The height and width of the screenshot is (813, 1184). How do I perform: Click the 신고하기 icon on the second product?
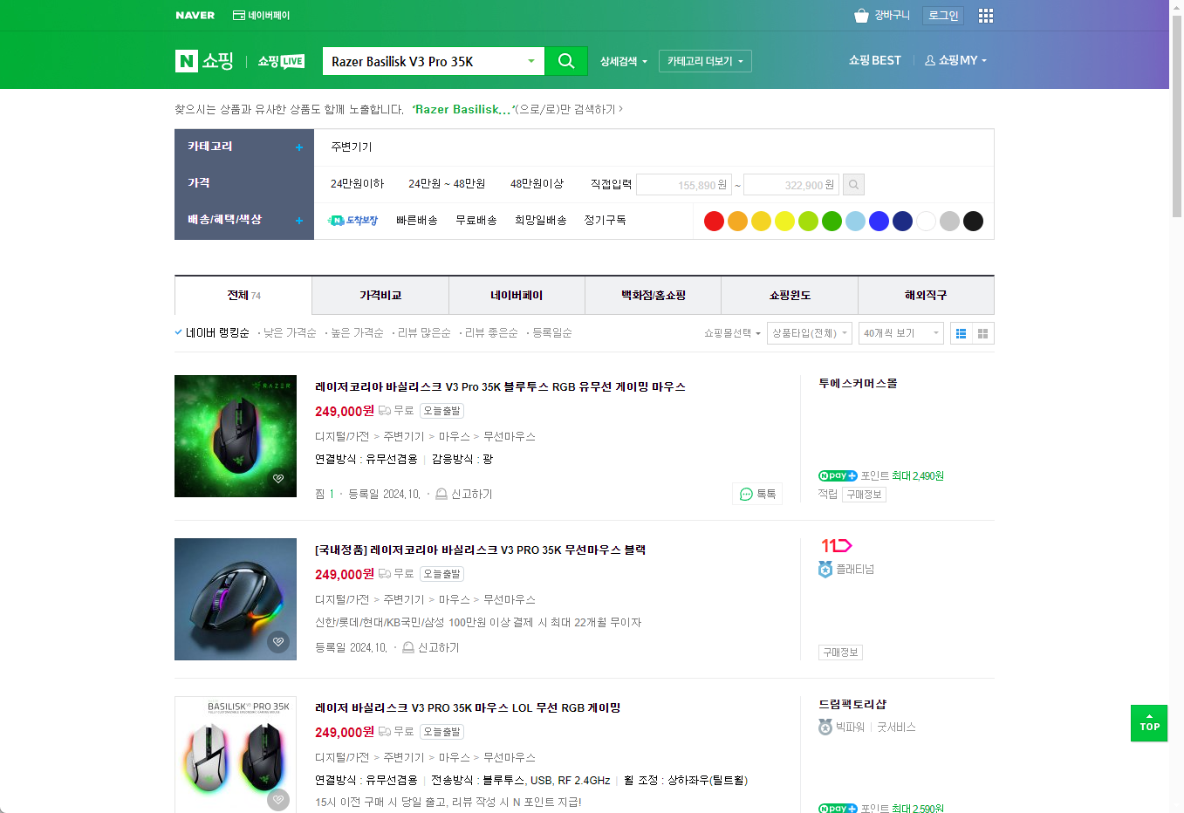point(408,647)
